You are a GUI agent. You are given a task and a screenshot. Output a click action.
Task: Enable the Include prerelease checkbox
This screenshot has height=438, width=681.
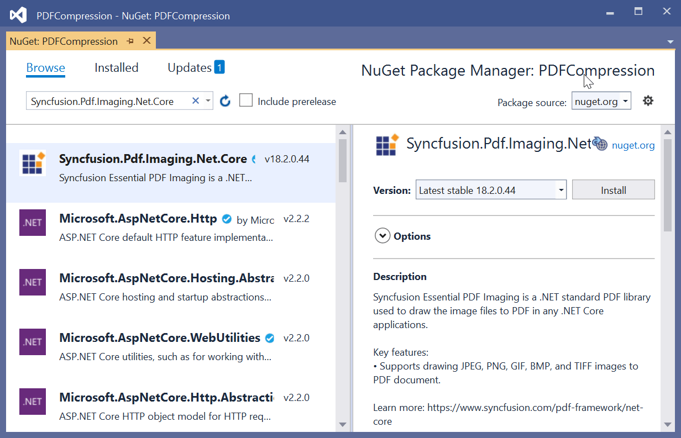point(246,101)
